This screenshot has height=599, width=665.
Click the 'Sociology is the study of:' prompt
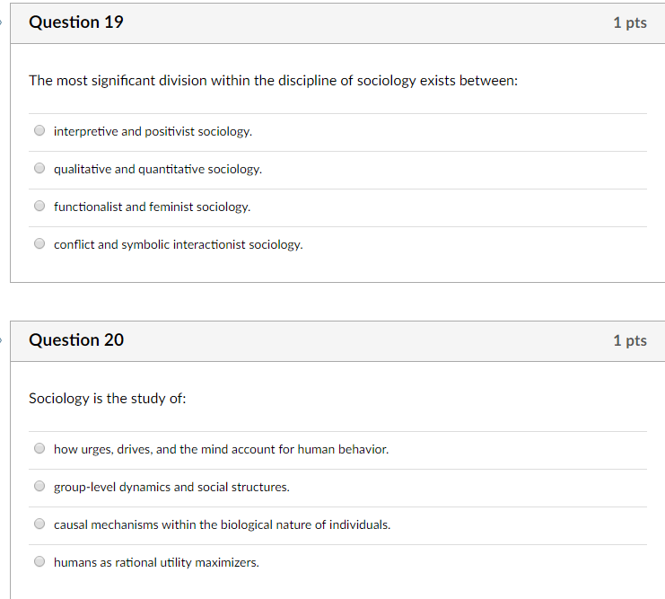(x=108, y=399)
